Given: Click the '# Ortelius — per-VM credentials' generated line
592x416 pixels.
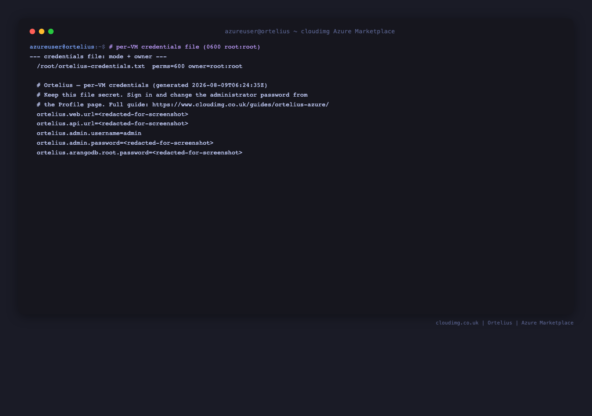Looking at the screenshot, I should coord(152,86).
